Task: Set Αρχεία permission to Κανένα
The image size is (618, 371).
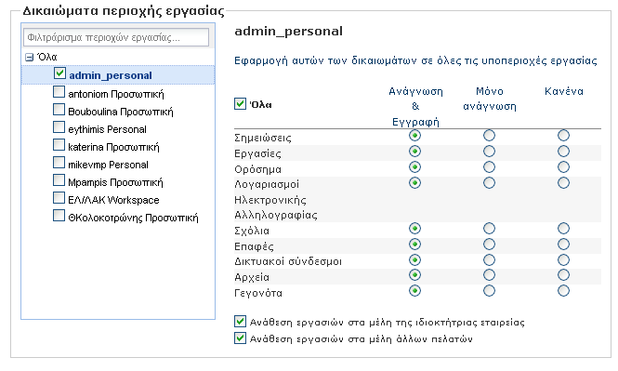Action: 563,275
